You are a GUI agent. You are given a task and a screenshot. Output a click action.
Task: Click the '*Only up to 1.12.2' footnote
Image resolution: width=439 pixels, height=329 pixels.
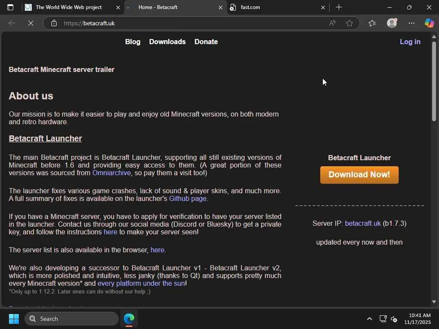tap(79, 291)
